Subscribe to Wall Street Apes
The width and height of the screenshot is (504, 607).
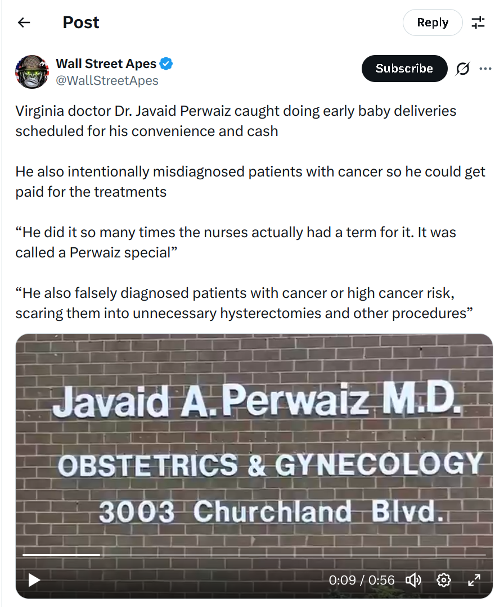tap(404, 69)
